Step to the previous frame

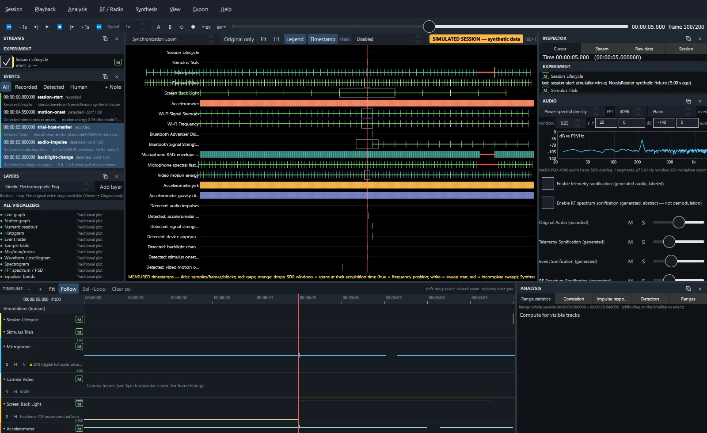click(x=36, y=27)
